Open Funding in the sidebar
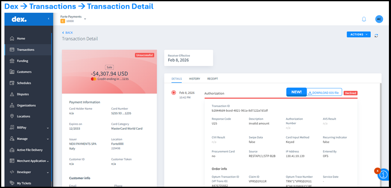The image size is (391, 188). pyautogui.click(x=23, y=61)
